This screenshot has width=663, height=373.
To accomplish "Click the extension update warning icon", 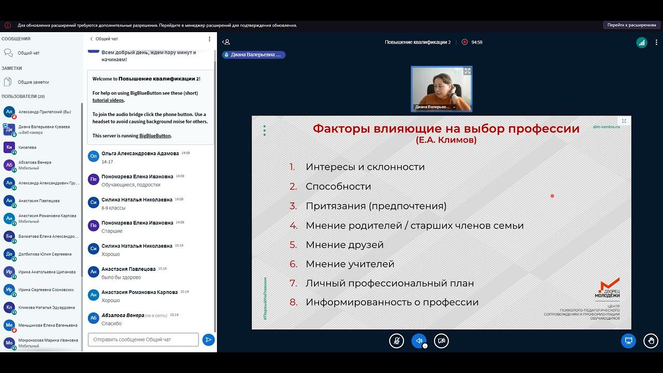I will pyautogui.click(x=8, y=25).
